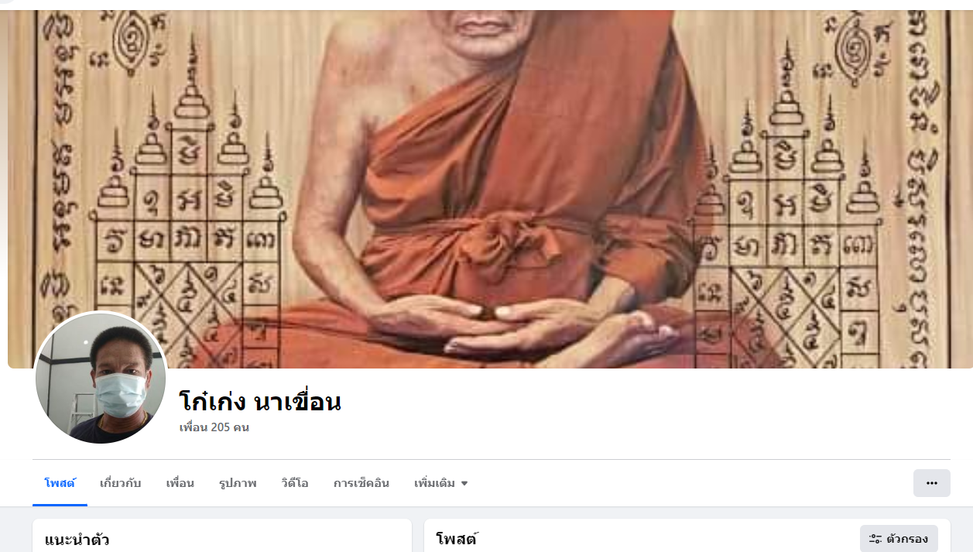Click the แนะนำตัว section heading

click(77, 540)
